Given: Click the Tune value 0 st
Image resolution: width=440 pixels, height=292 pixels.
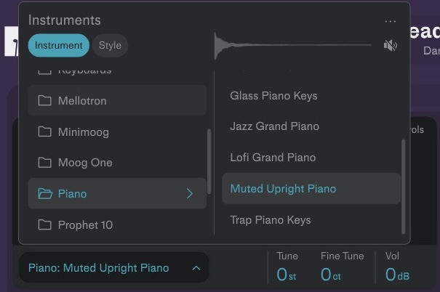Looking at the screenshot, I should tap(287, 275).
